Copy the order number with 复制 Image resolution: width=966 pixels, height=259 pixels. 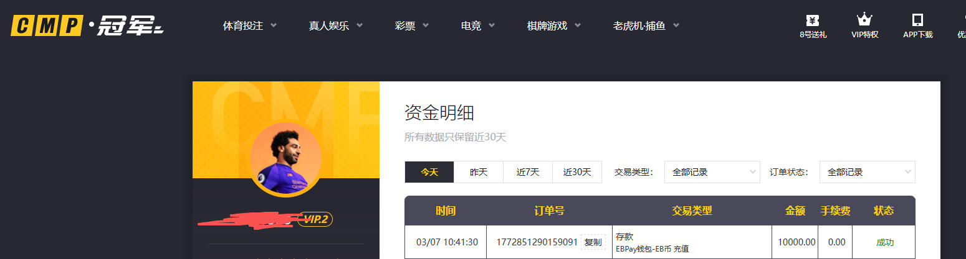coord(593,242)
